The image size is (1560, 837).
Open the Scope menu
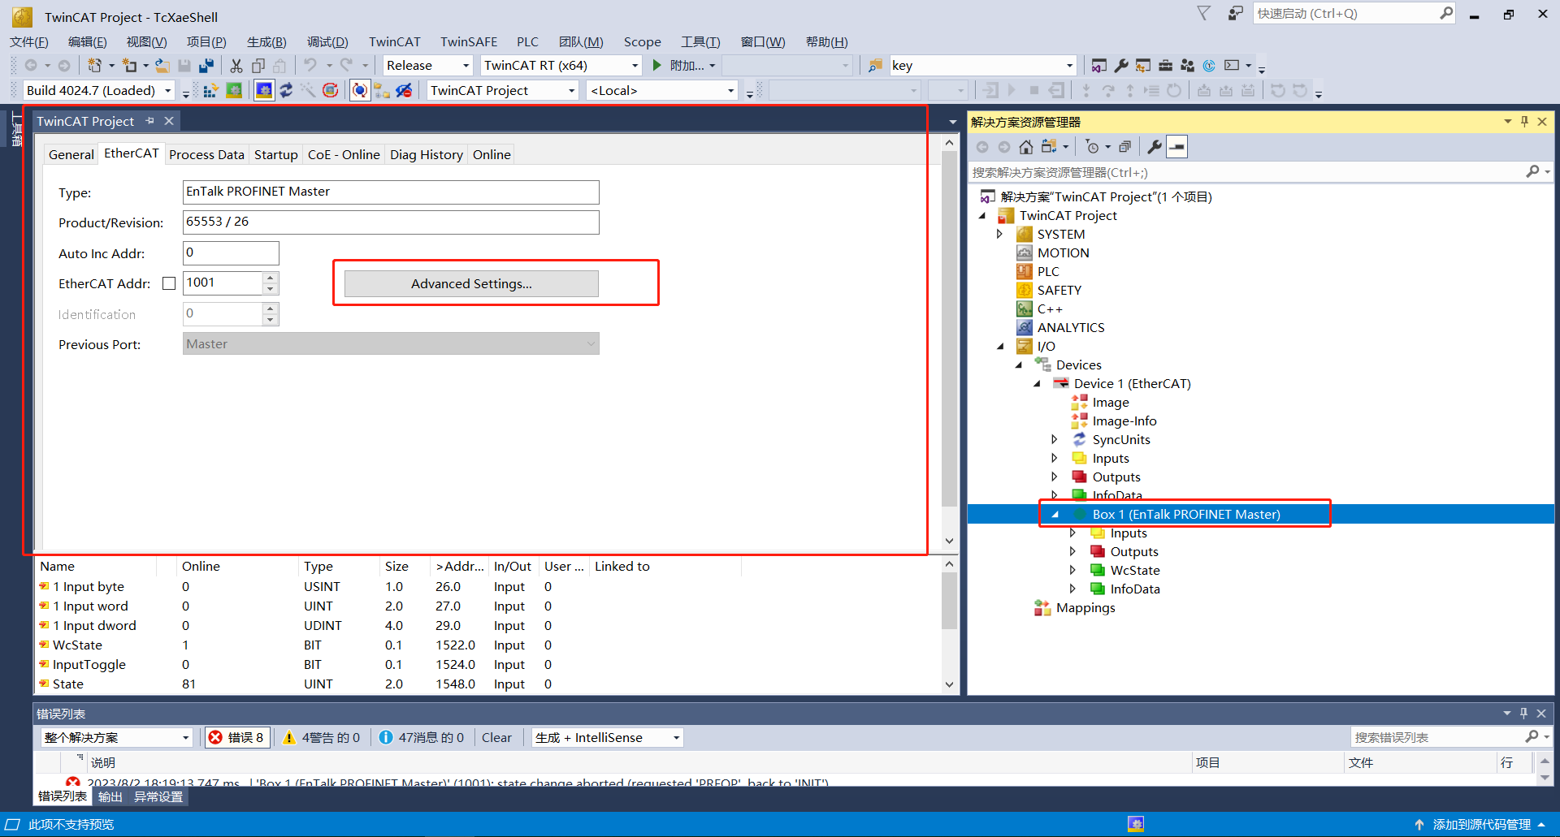(x=642, y=42)
